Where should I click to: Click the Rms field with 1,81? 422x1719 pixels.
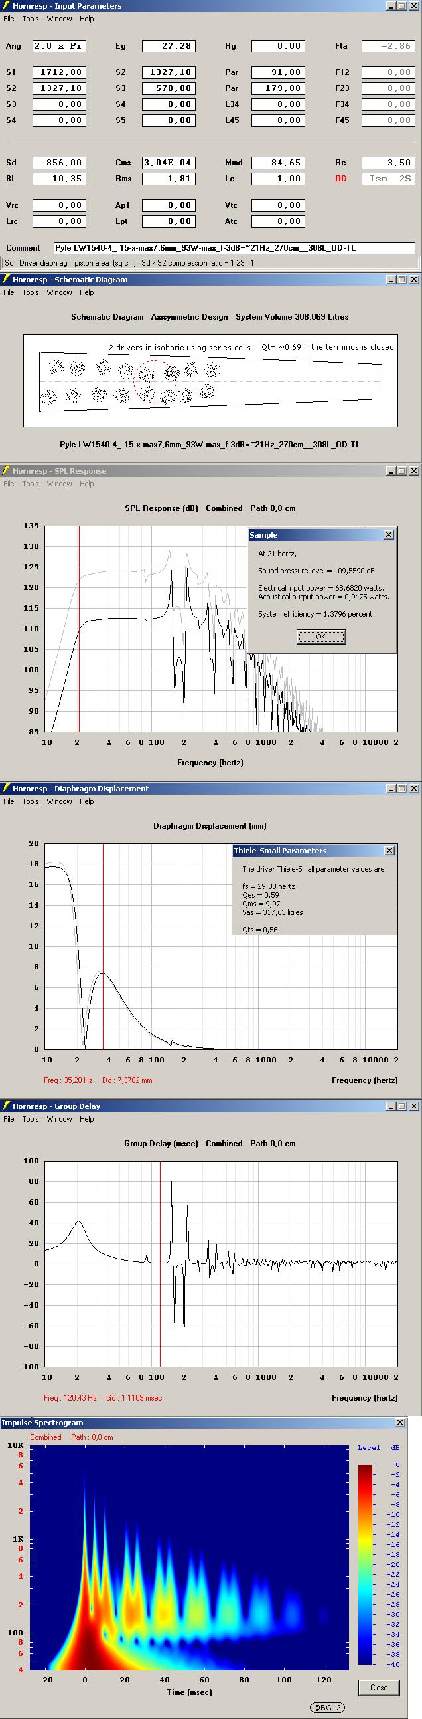coord(169,179)
